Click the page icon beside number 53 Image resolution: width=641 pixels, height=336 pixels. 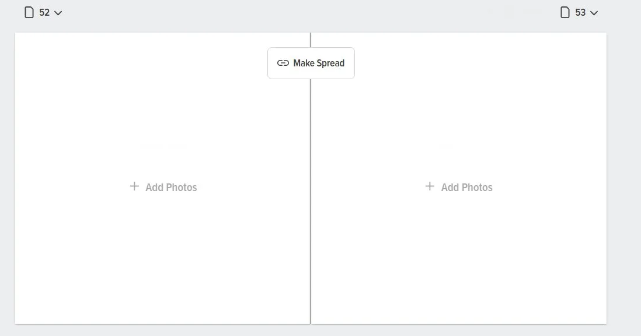565,13
